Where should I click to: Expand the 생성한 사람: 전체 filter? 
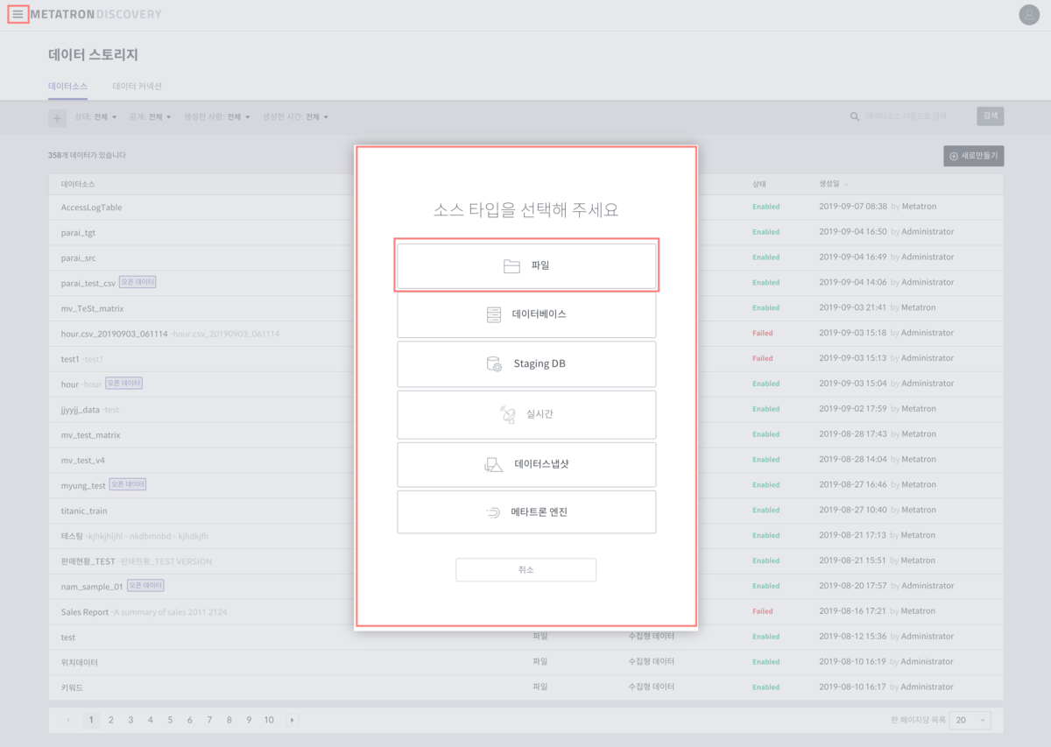coord(217,117)
